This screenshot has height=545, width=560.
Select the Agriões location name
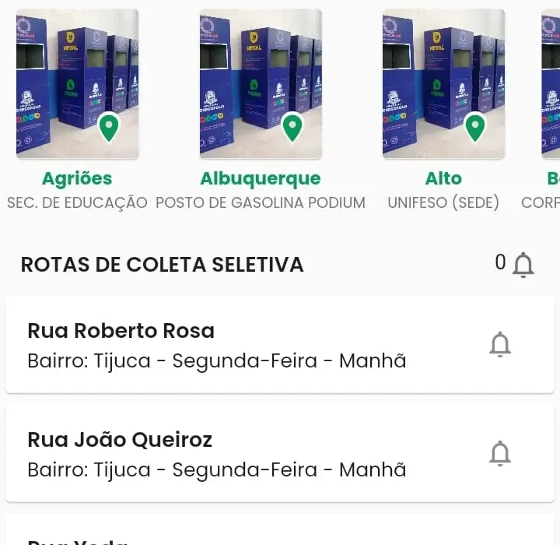pos(77,178)
